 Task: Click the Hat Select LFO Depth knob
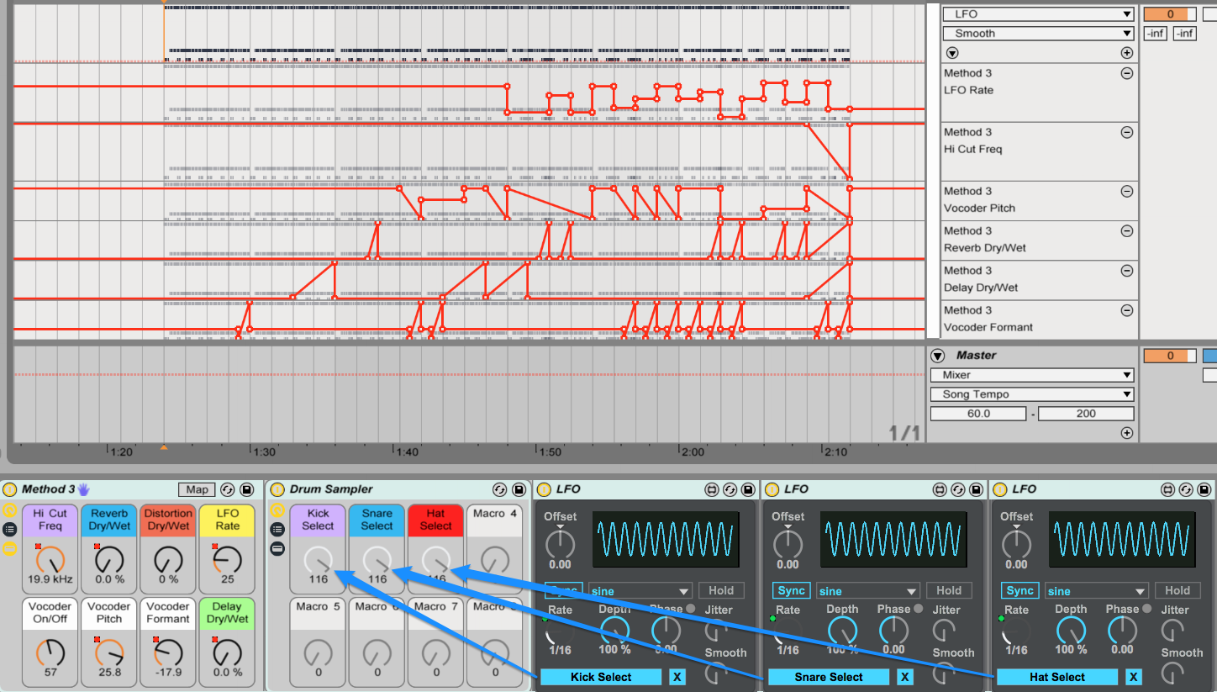point(1071,631)
